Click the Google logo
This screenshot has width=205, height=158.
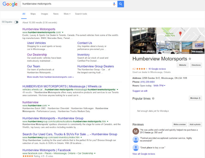coord(10,4)
